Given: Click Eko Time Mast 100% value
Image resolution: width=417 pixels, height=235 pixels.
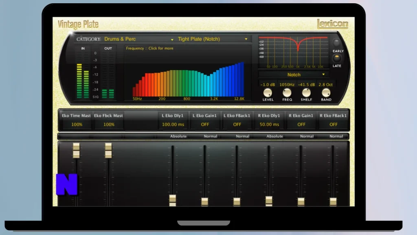Looking at the screenshot, I should point(77,124).
